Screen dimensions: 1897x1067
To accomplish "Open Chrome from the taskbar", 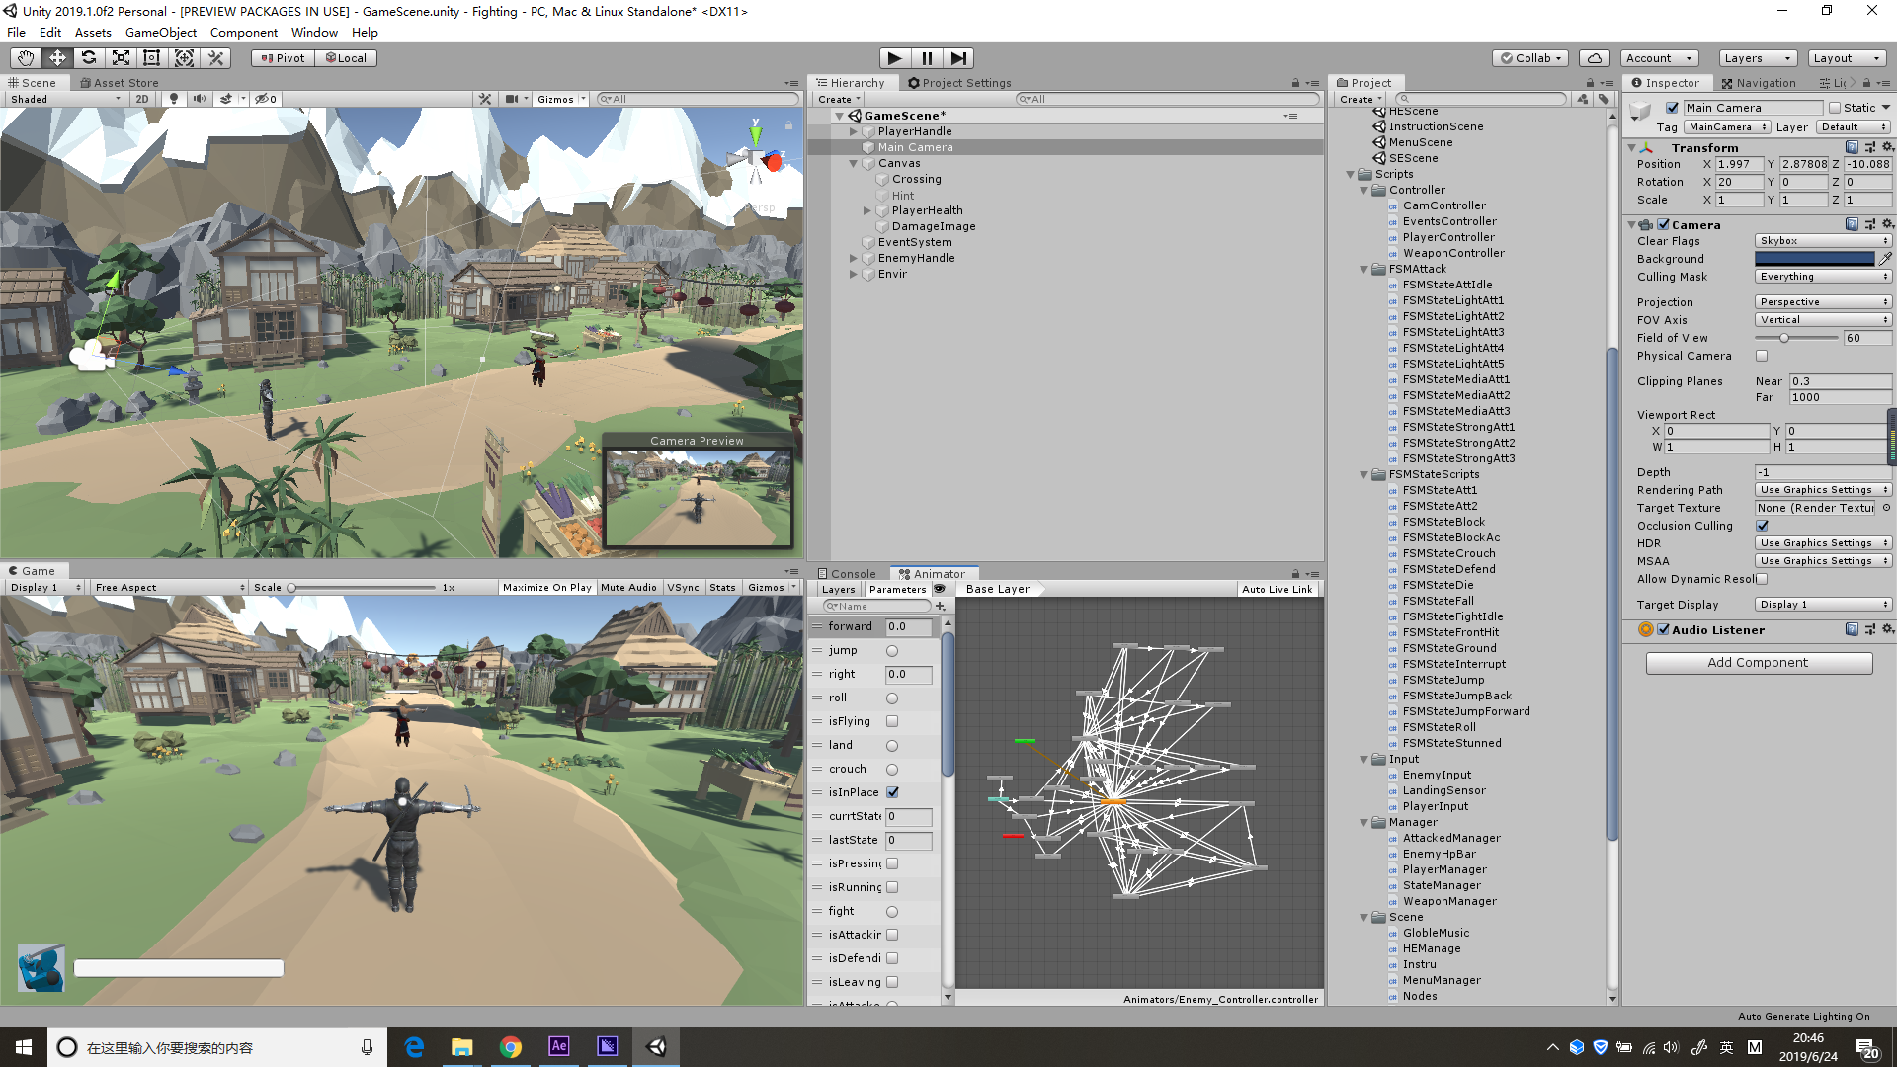I will click(511, 1047).
